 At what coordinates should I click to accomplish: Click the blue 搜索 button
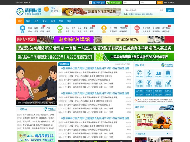pos(170,10)
